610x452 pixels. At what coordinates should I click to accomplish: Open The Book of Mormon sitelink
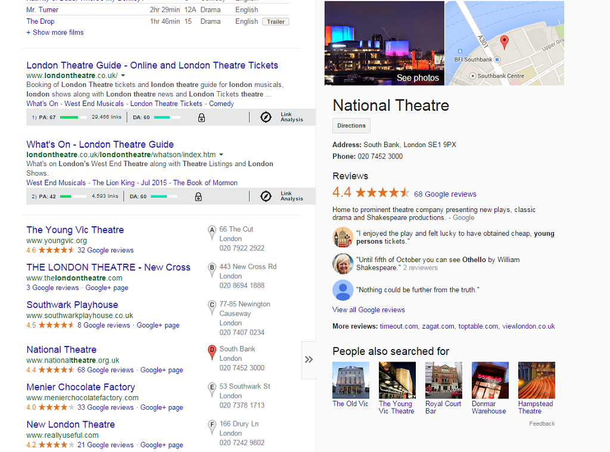click(205, 182)
